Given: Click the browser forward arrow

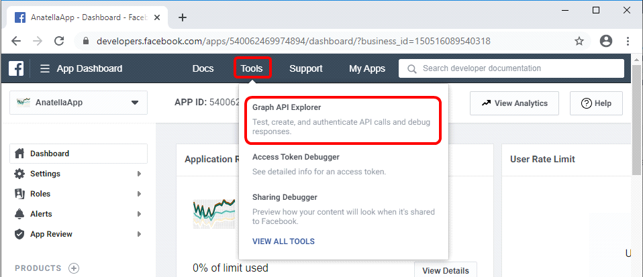Looking at the screenshot, I should pyautogui.click(x=38, y=41).
